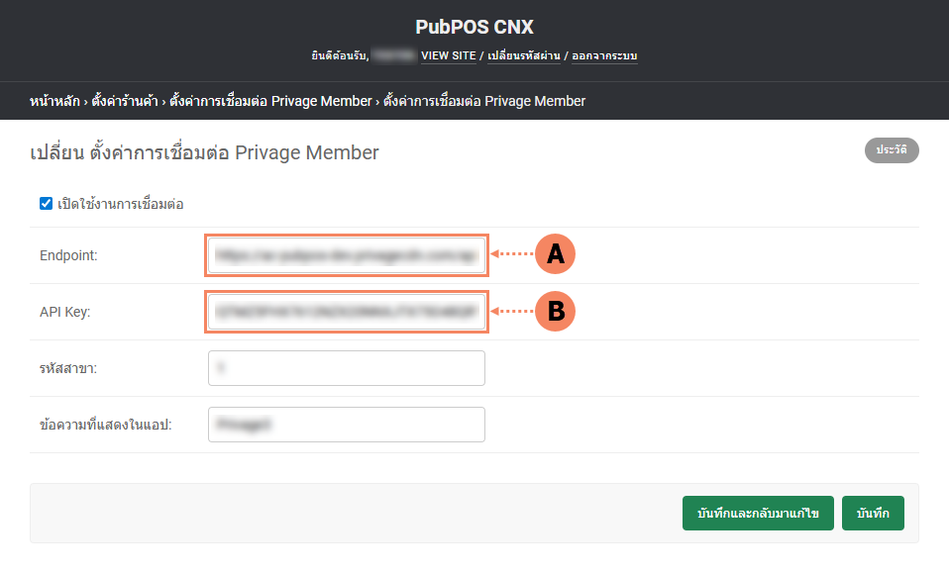Click ออกจากระบบ to log out

pyautogui.click(x=604, y=55)
